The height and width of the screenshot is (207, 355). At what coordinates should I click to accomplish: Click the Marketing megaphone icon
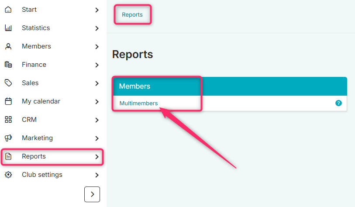[8, 138]
